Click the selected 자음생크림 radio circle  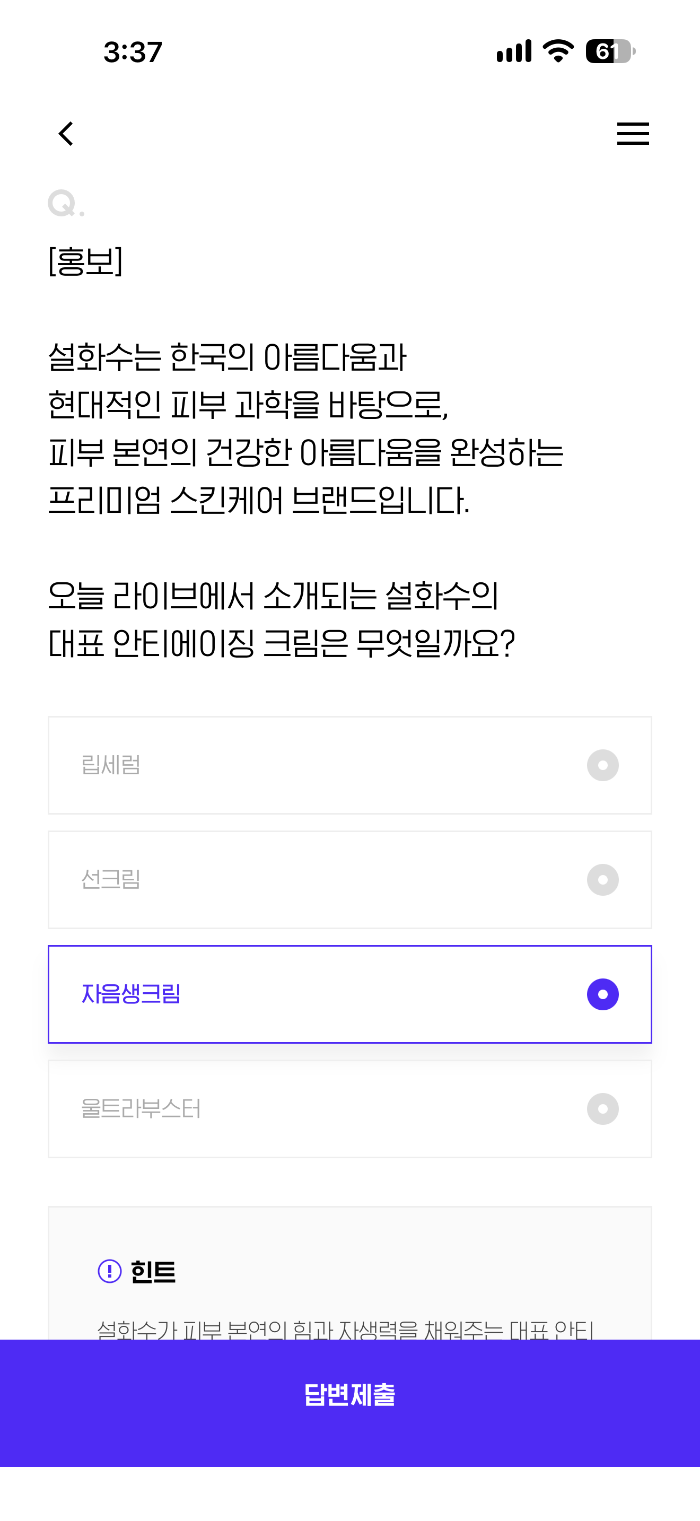(602, 994)
